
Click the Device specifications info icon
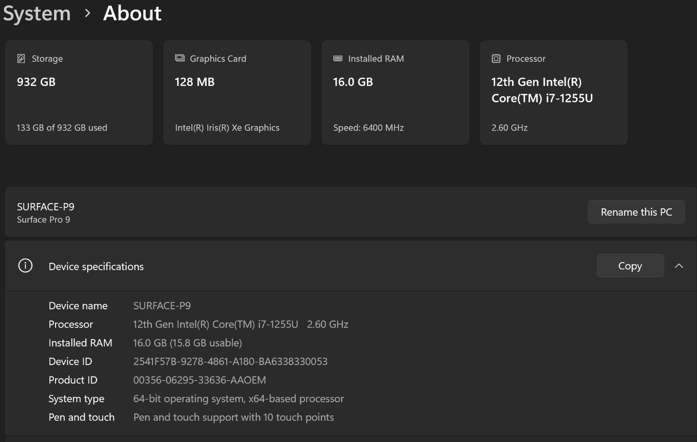tap(25, 266)
